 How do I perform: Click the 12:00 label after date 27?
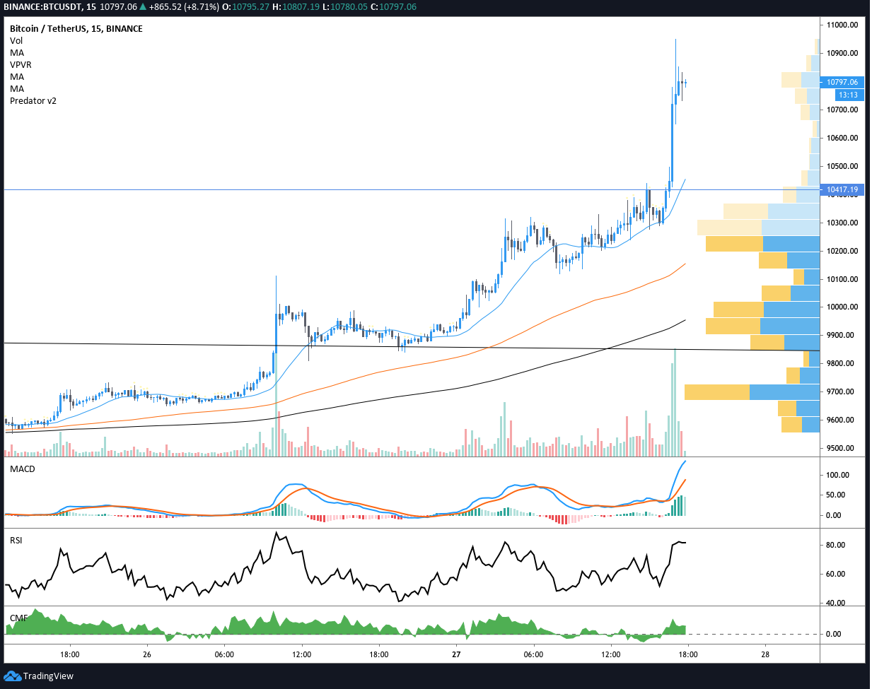pos(611,654)
